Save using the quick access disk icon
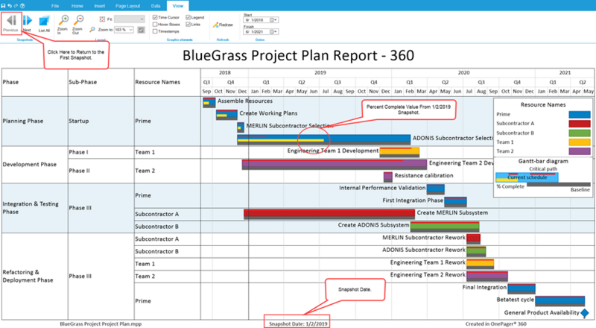The height and width of the screenshot is (328, 596). (3, 6)
